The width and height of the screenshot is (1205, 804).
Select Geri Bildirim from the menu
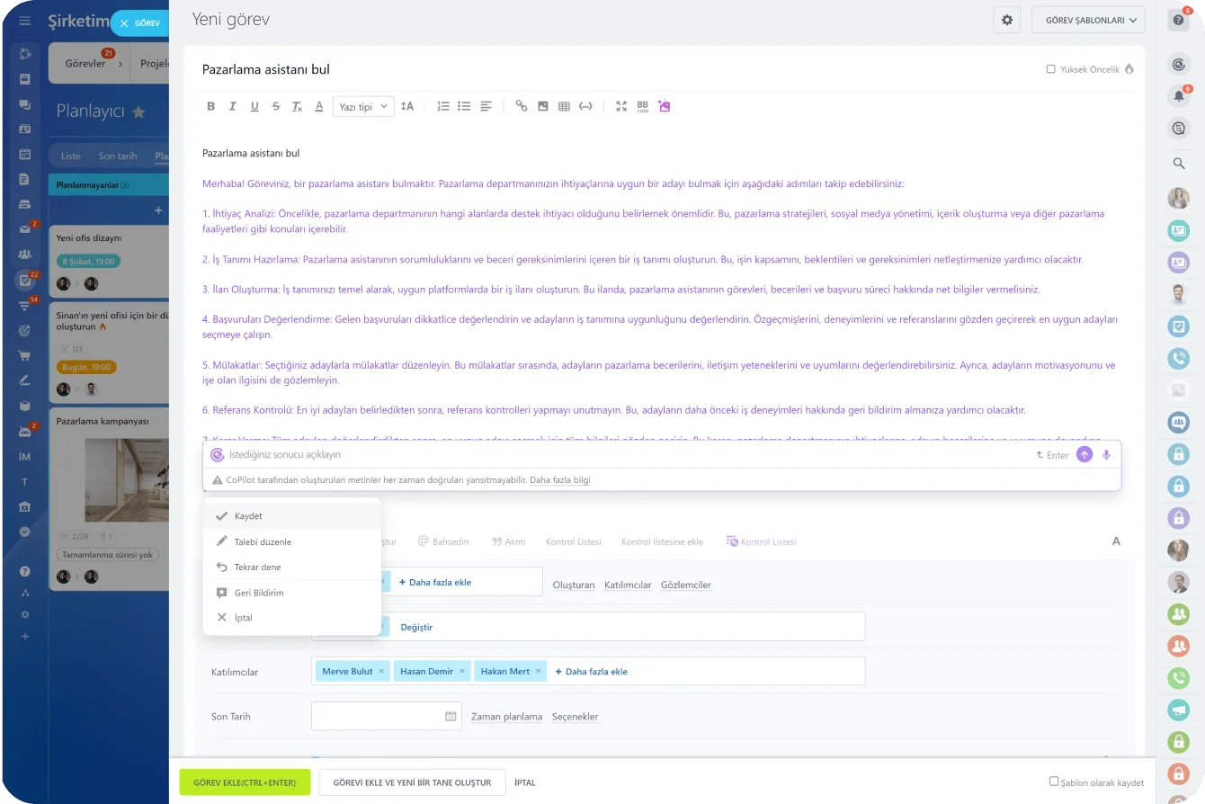[x=261, y=593]
